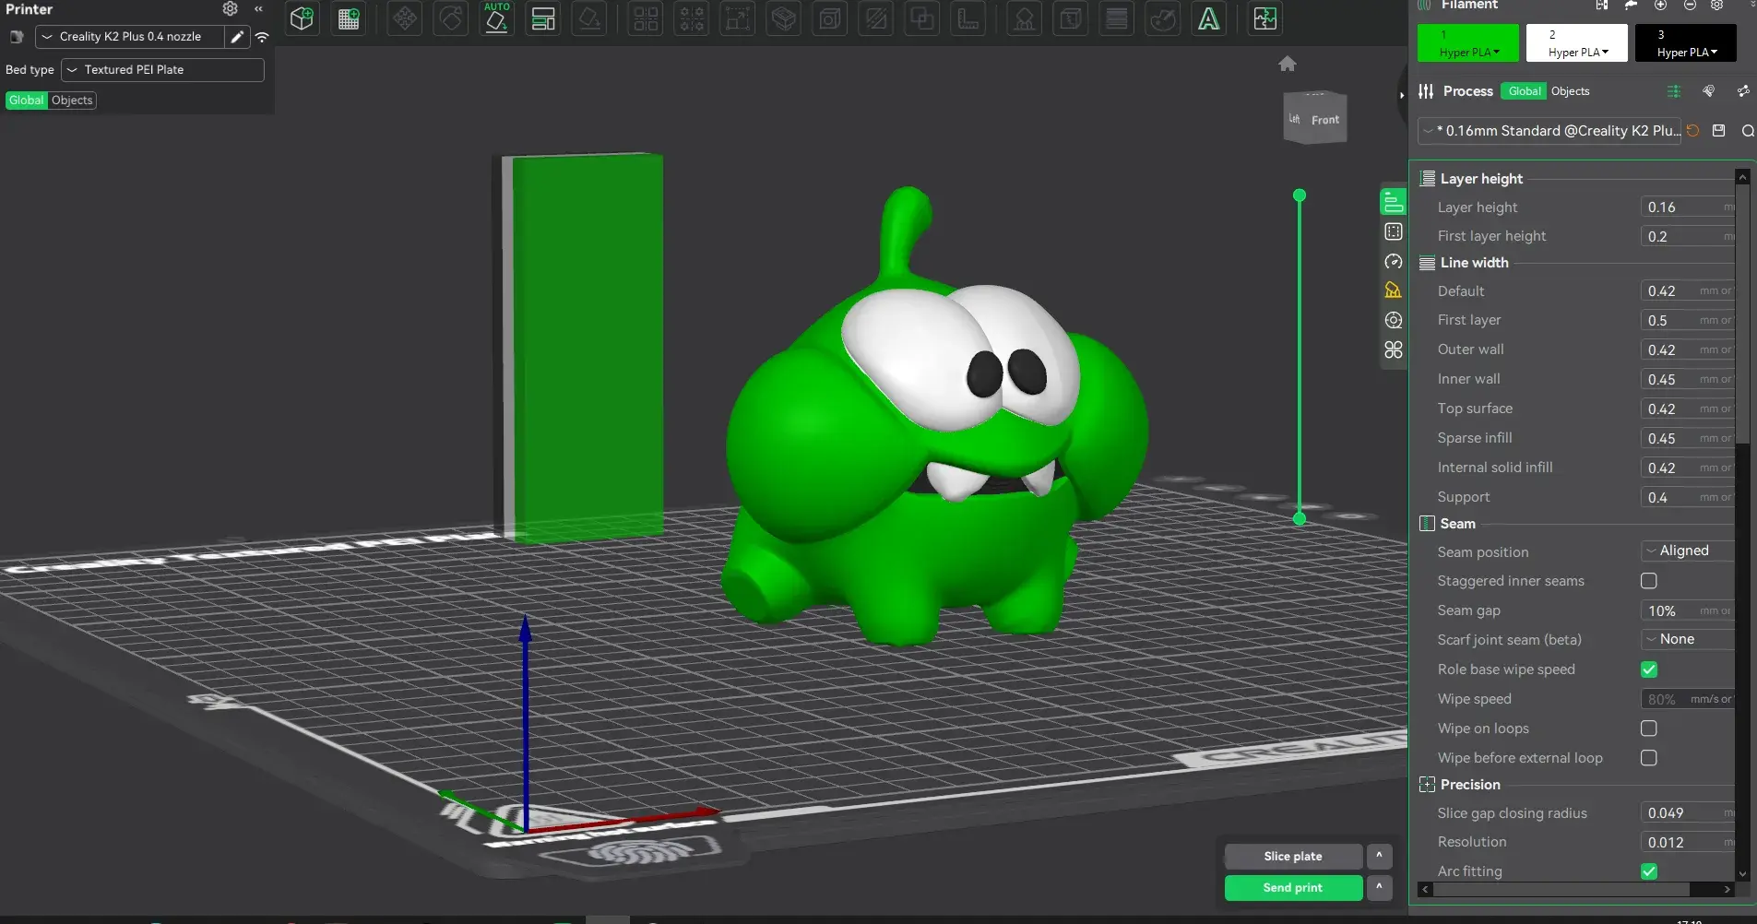This screenshot has height=924, width=1757.
Task: Open filament settings gear icon
Action: [1717, 5]
